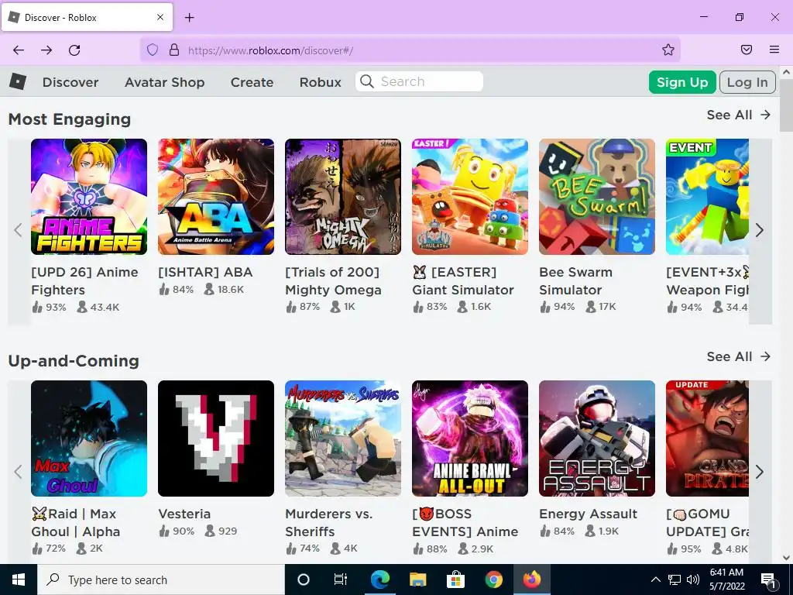This screenshot has height=595, width=793.
Task: Open Microsoft Store from the taskbar
Action: coord(455,580)
